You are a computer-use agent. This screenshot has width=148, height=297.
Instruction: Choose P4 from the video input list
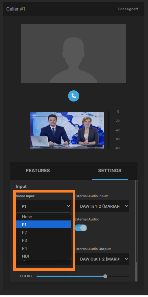coord(43,248)
